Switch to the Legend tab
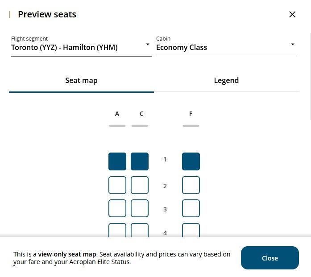Image resolution: width=311 pixels, height=277 pixels. 226,80
